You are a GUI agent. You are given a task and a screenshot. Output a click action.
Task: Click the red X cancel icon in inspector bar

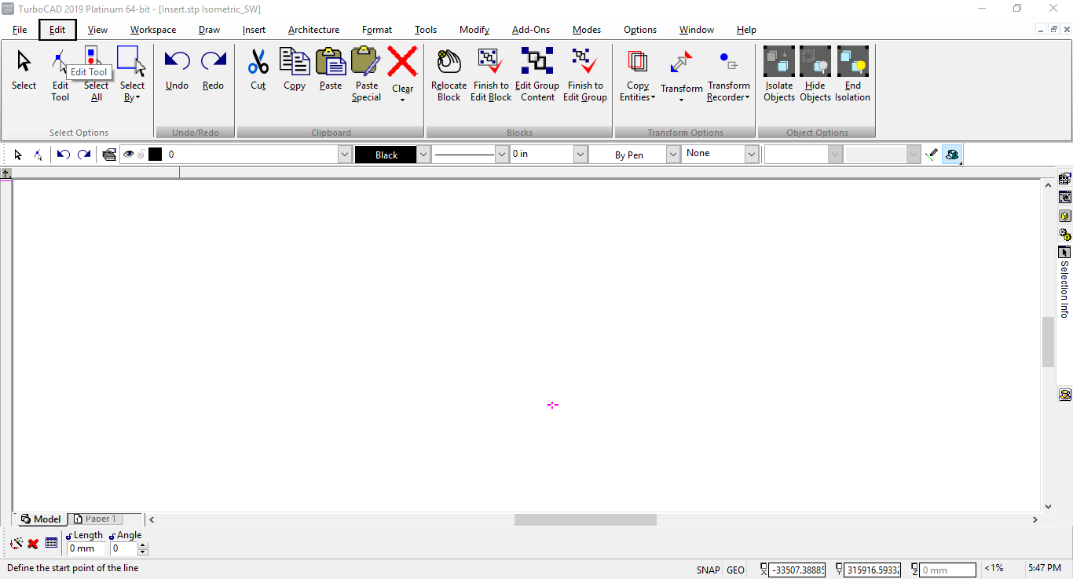(33, 543)
